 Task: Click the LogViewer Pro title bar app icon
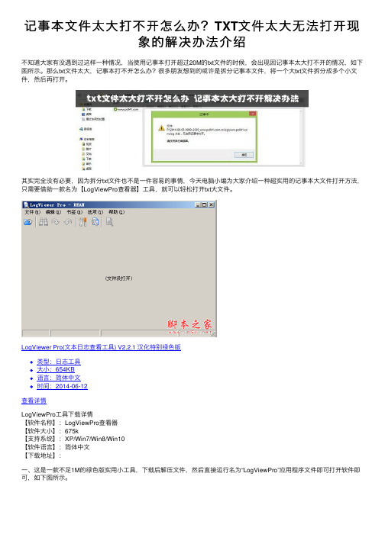(26, 204)
